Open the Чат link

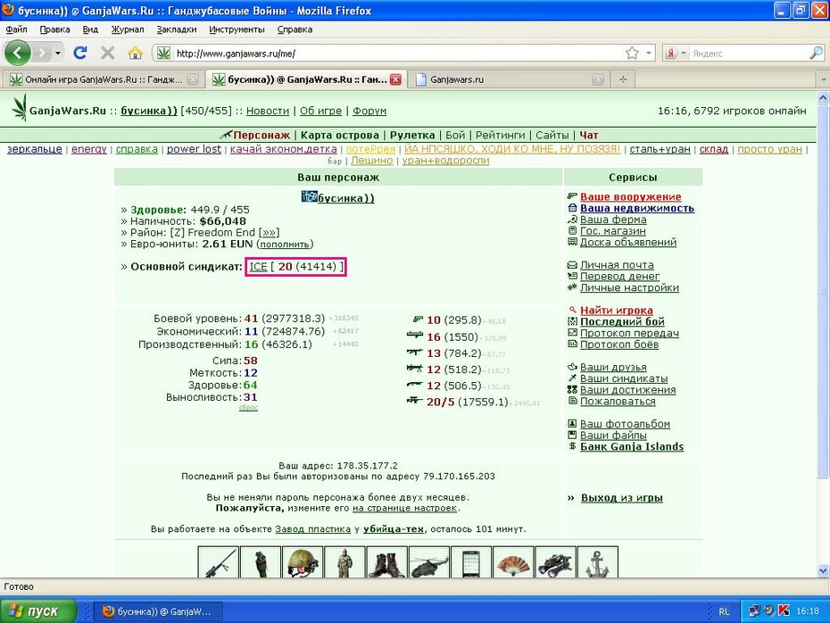(589, 135)
